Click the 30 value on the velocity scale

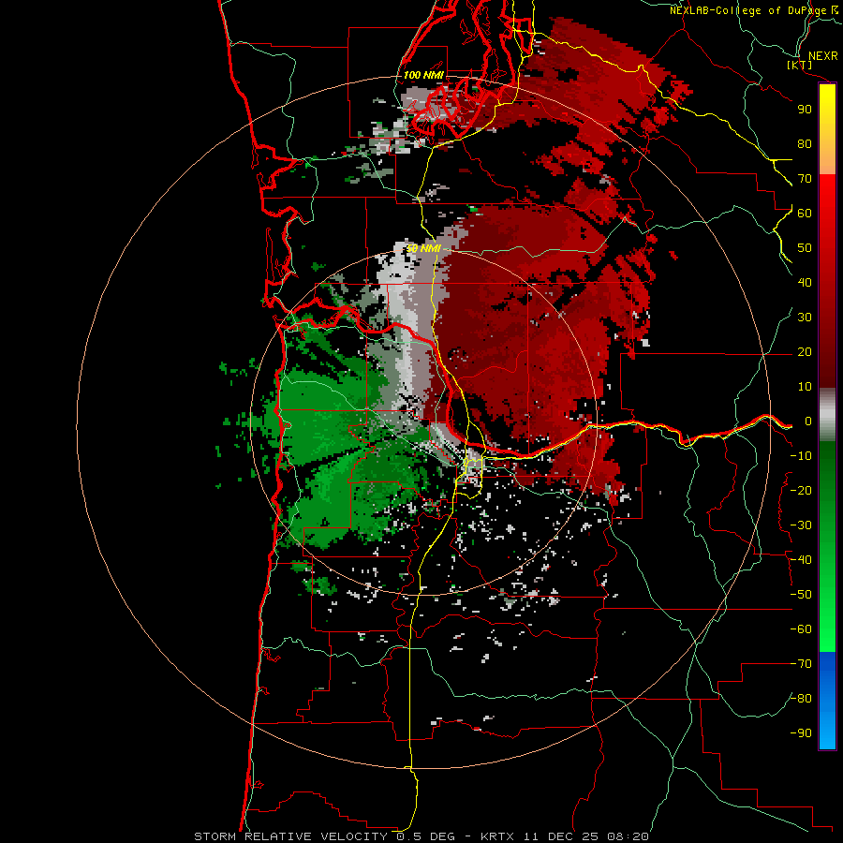coord(805,318)
